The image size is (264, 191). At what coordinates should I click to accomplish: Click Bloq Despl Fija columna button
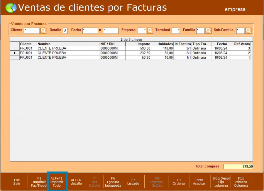tap(221, 182)
